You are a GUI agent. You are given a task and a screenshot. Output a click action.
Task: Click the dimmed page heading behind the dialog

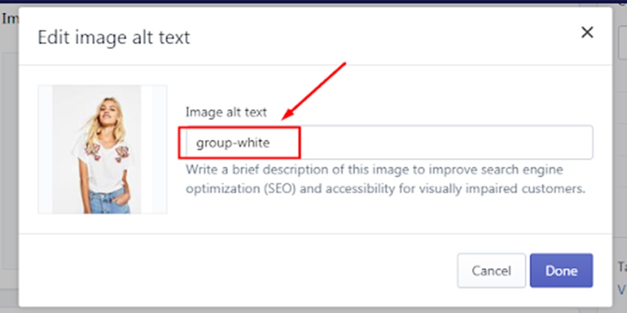(9, 19)
